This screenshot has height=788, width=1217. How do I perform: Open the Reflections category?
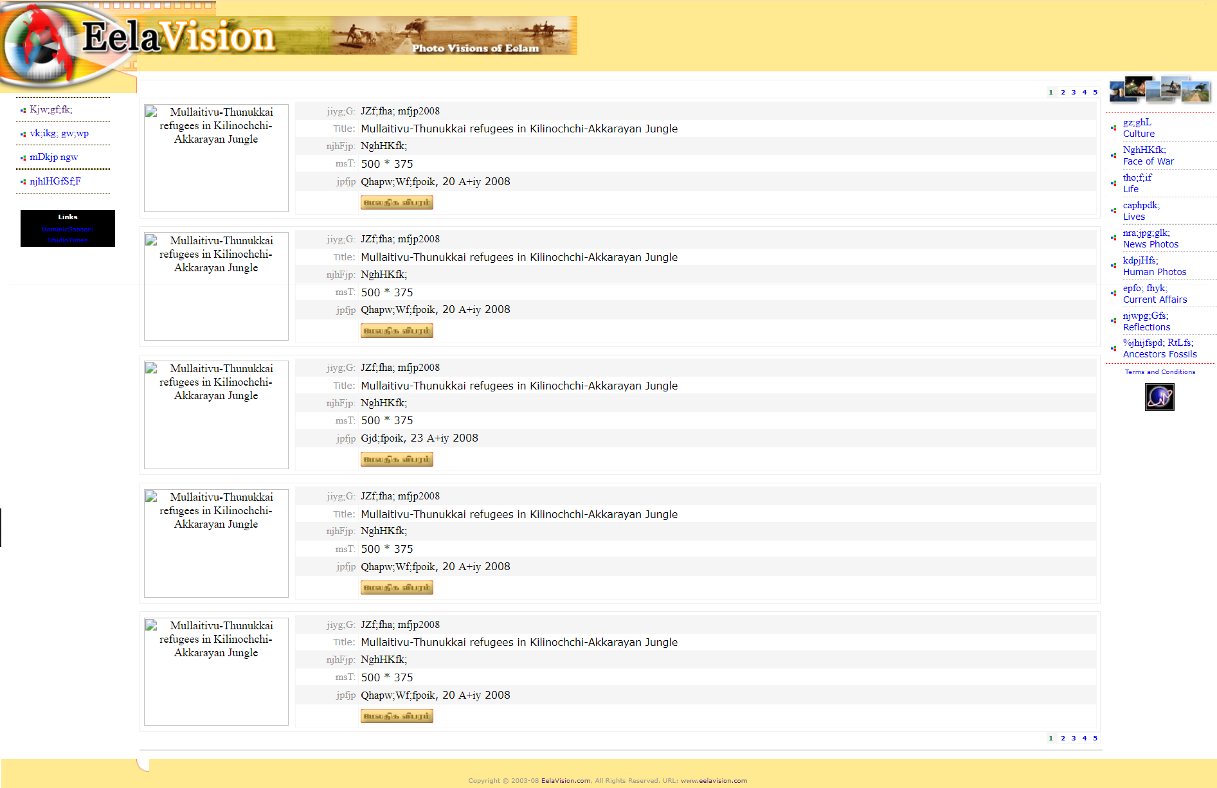[x=1146, y=327]
